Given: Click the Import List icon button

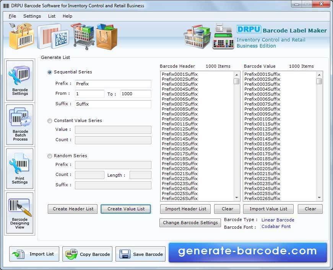Looking at the screenshot, I should point(34,254).
